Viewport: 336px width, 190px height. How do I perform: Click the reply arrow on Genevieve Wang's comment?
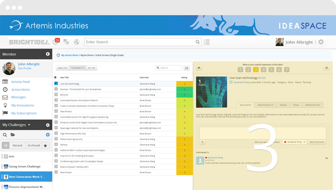tap(326, 158)
